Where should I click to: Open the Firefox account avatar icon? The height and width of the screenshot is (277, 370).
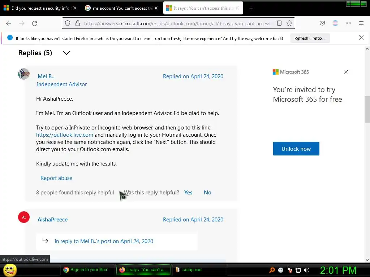click(335, 23)
